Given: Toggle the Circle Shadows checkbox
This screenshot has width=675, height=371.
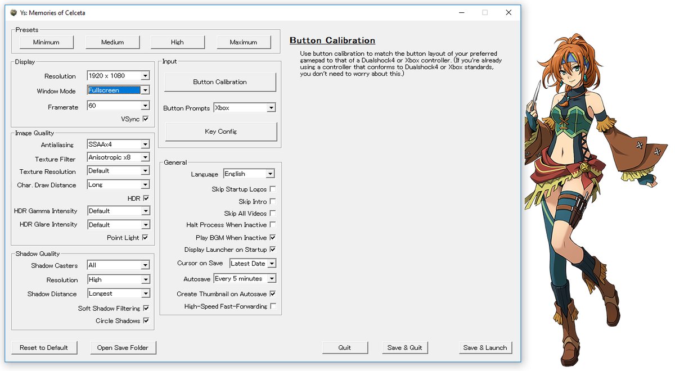Looking at the screenshot, I should pos(146,321).
